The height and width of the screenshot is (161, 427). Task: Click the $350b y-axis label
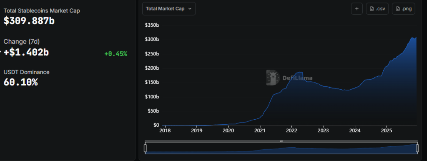tap(152, 25)
